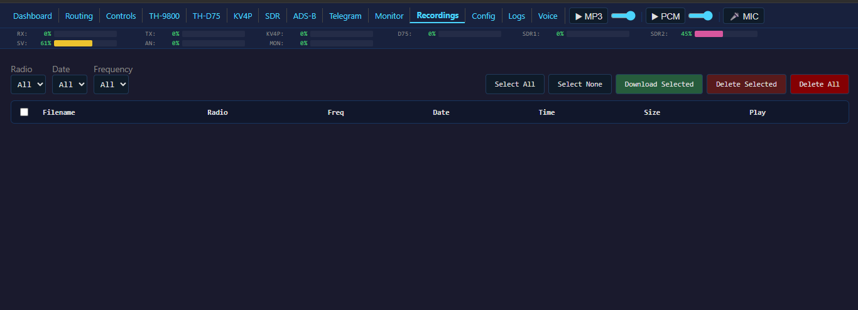Adjust the MP3 volume slider
Image resolution: width=858 pixels, height=310 pixels.
(x=623, y=16)
